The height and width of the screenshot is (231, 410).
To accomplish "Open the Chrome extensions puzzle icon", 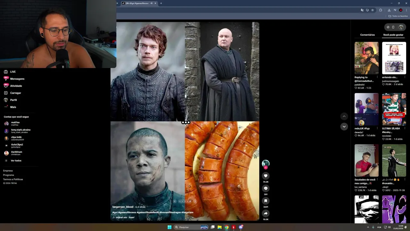I will (x=381, y=10).
